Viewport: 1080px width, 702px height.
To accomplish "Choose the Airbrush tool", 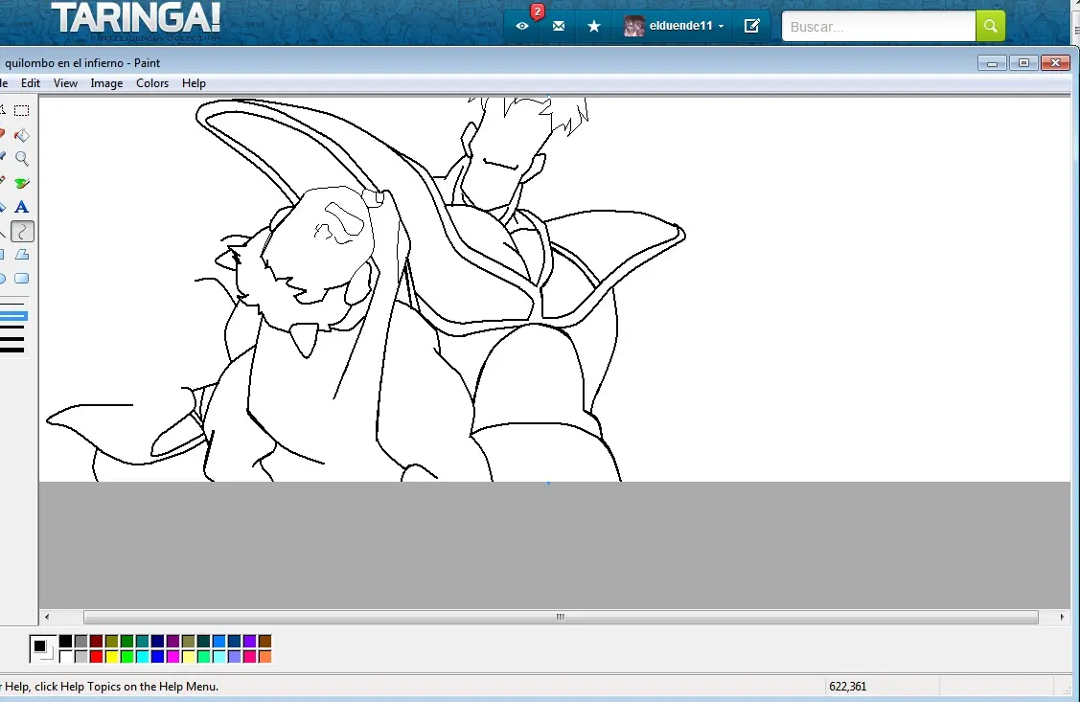I will [22, 183].
